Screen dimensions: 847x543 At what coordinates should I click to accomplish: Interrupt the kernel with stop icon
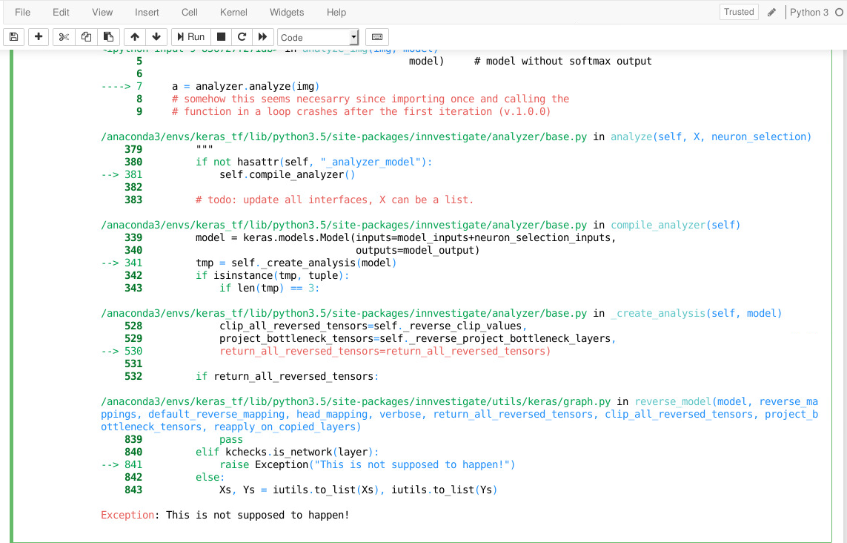click(x=221, y=37)
